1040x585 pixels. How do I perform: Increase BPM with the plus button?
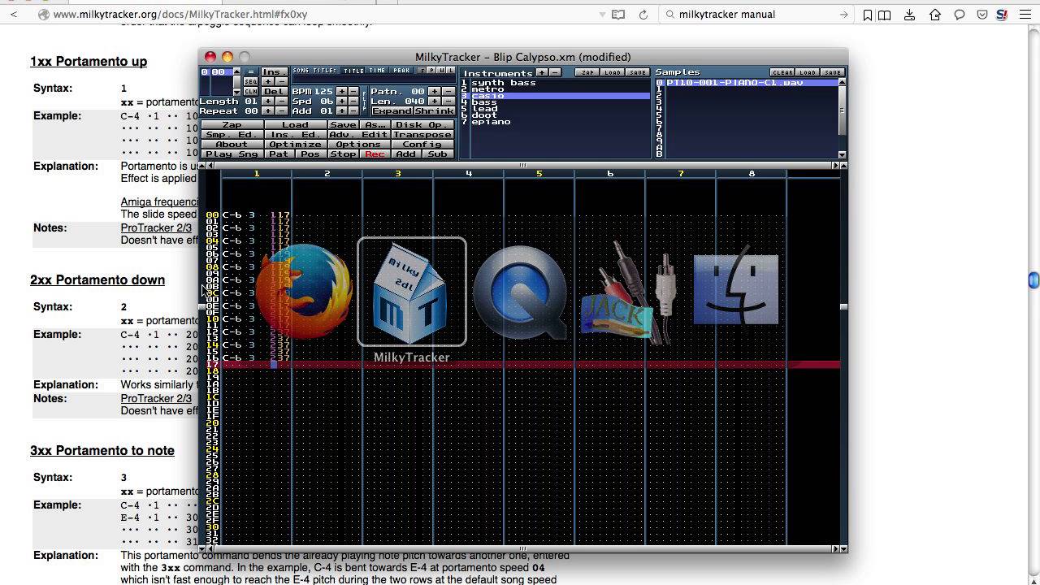tap(342, 91)
